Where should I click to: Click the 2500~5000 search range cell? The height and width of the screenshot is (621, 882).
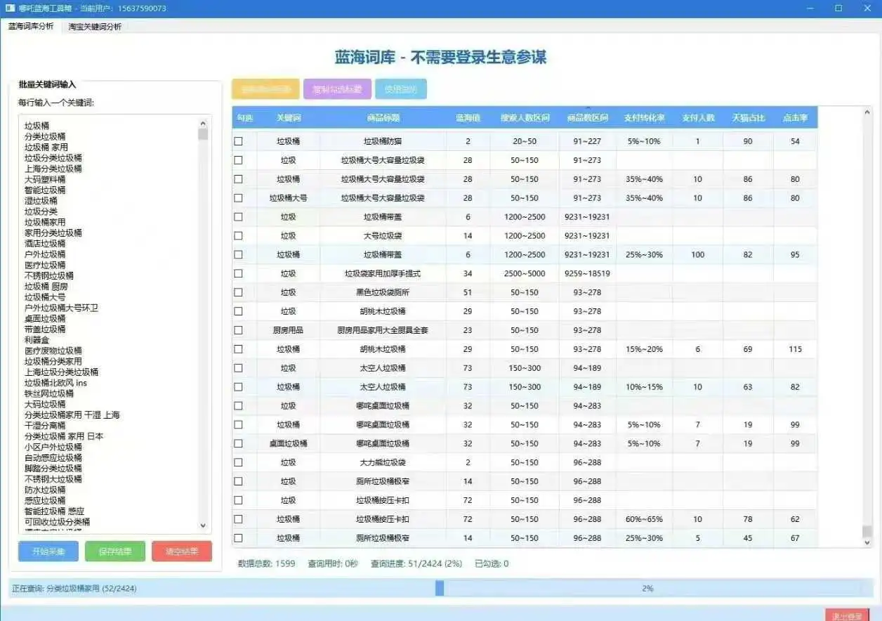pyautogui.click(x=525, y=273)
